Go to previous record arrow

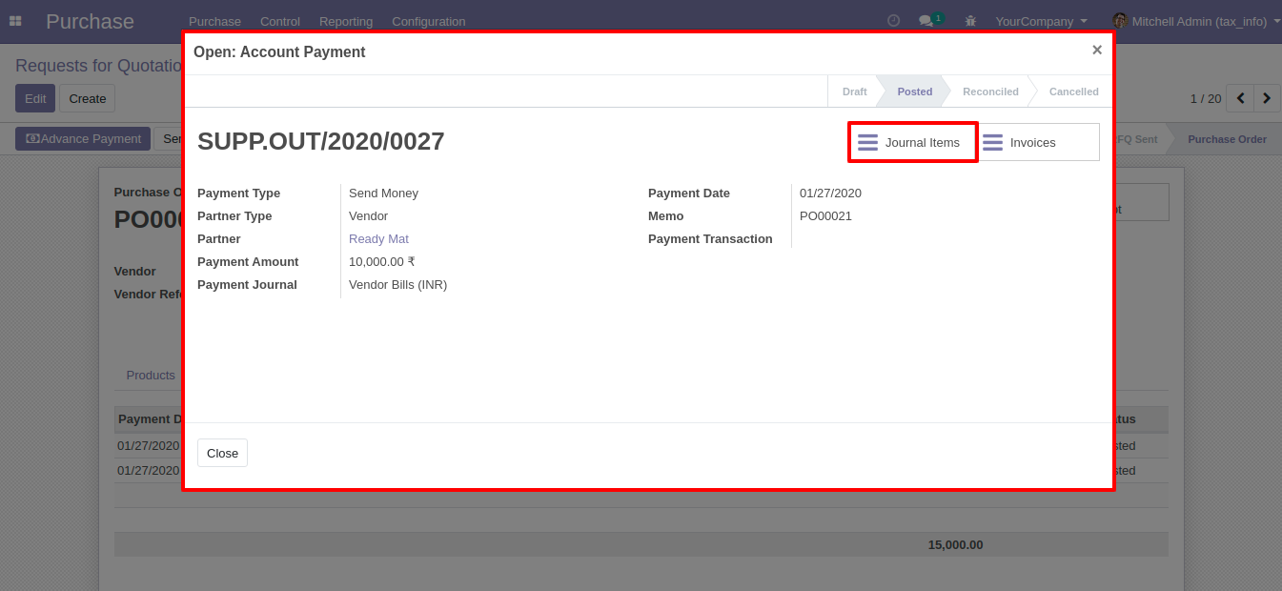(x=1240, y=98)
